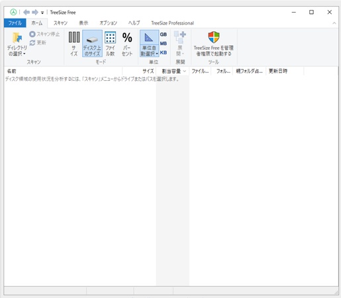This screenshot has width=341, height=298.
Task: Sort by the 更新日時 column
Action: (285, 71)
